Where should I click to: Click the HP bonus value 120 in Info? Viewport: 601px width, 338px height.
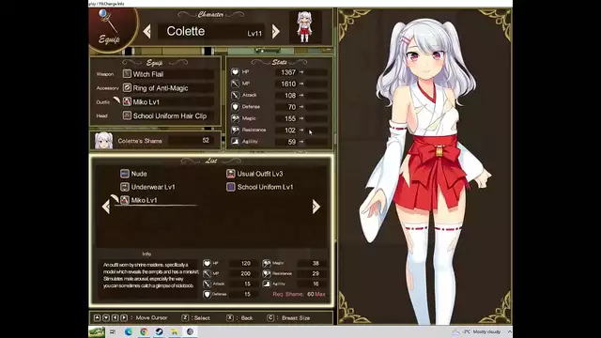click(246, 263)
